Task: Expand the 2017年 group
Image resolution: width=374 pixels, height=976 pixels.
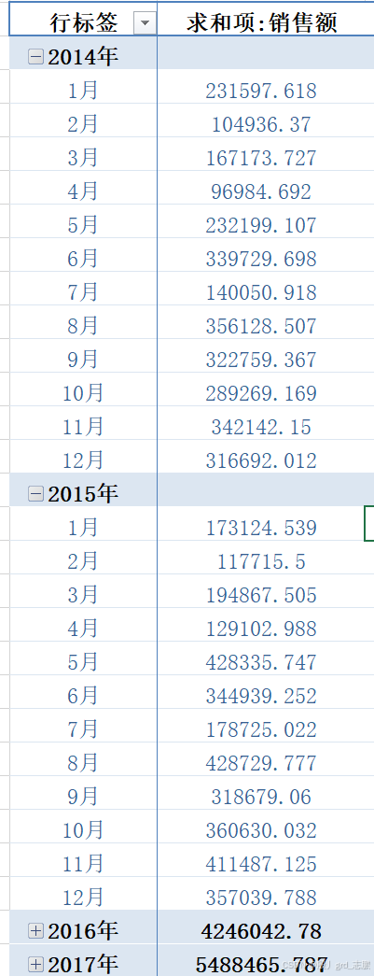Action: (36, 965)
